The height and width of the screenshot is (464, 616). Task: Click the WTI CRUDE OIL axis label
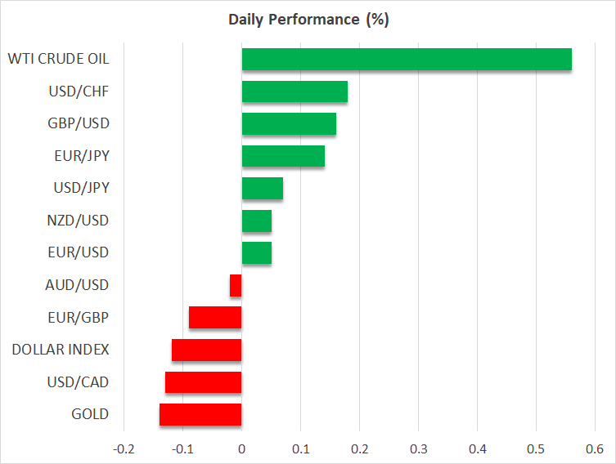[58, 59]
